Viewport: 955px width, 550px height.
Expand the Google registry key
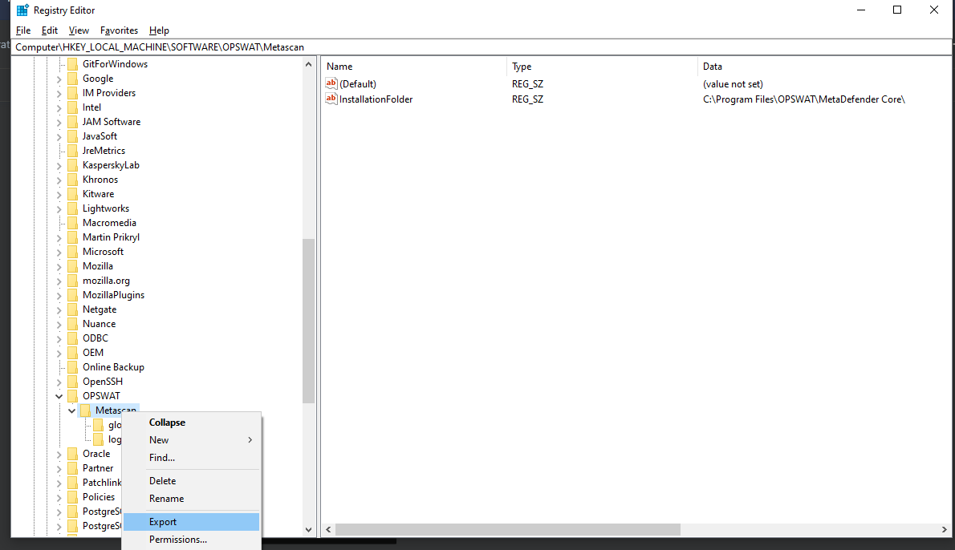(x=59, y=79)
